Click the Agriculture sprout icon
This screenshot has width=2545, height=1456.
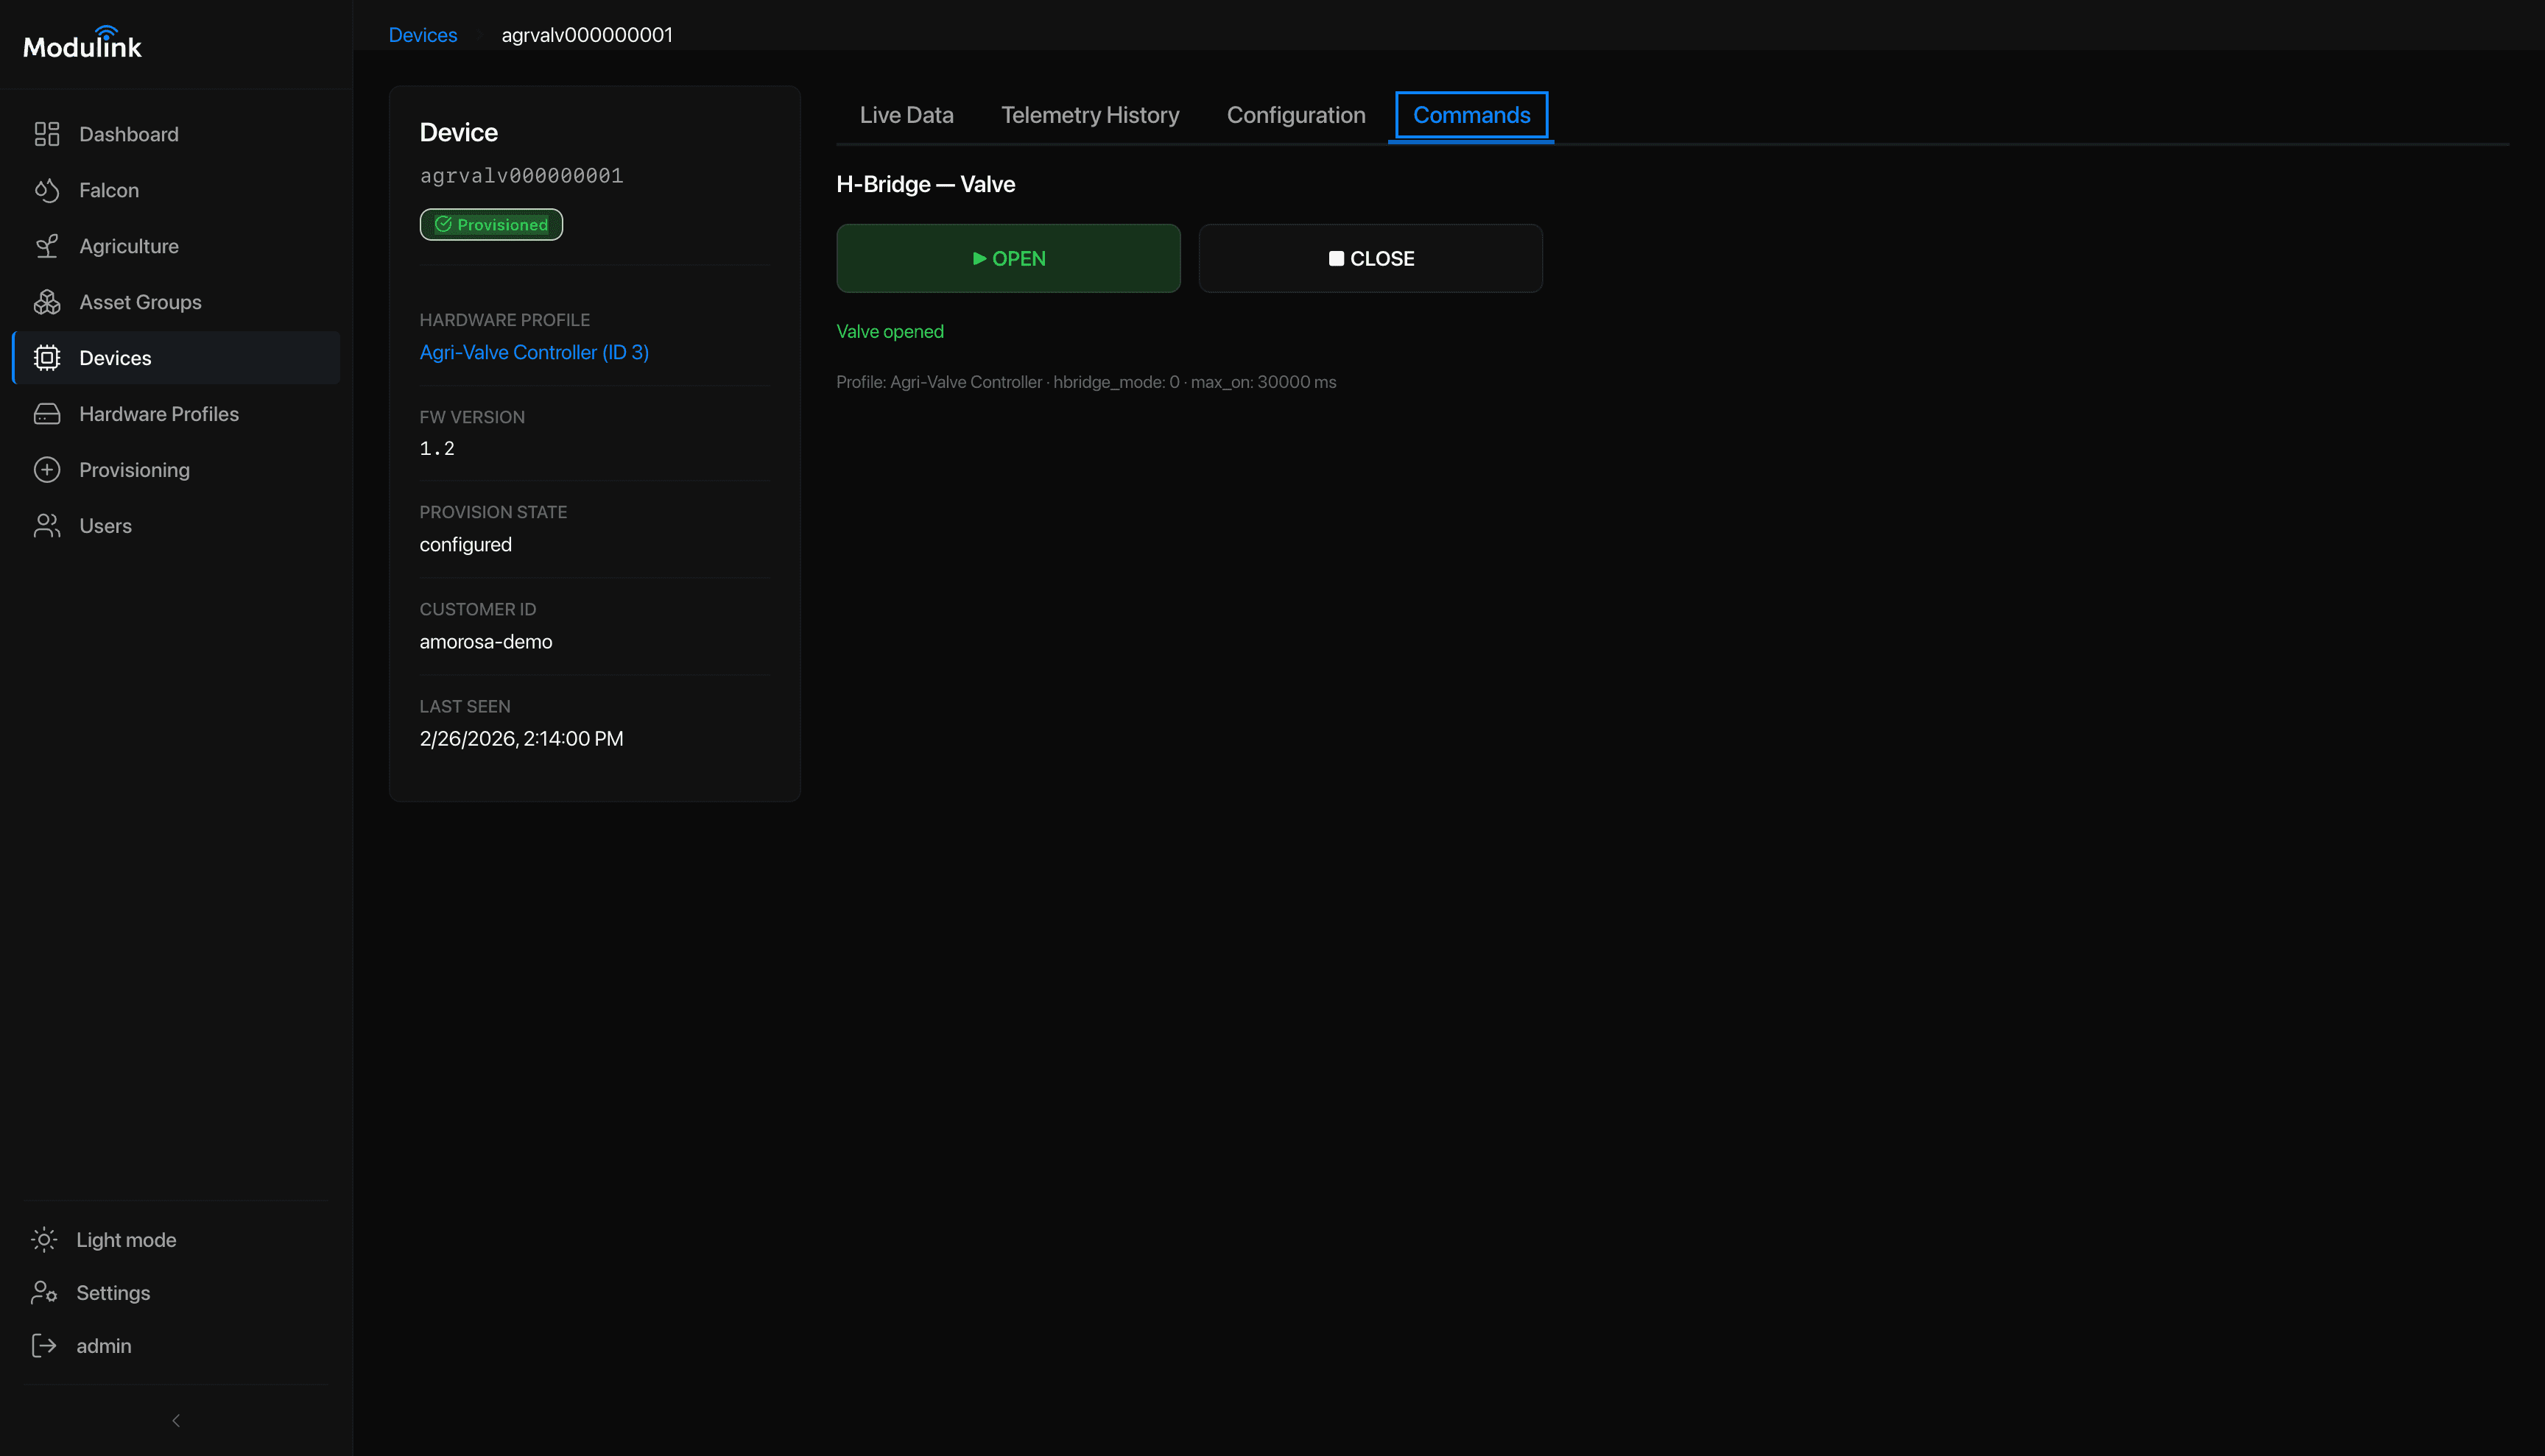coord(47,246)
